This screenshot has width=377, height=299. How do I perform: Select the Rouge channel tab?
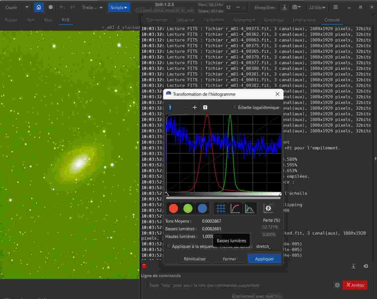coord(11,20)
